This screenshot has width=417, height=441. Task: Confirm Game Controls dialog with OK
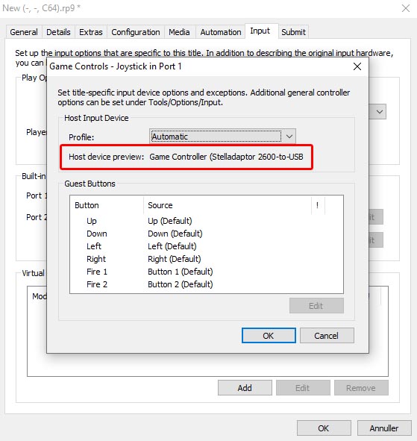pyautogui.click(x=269, y=336)
